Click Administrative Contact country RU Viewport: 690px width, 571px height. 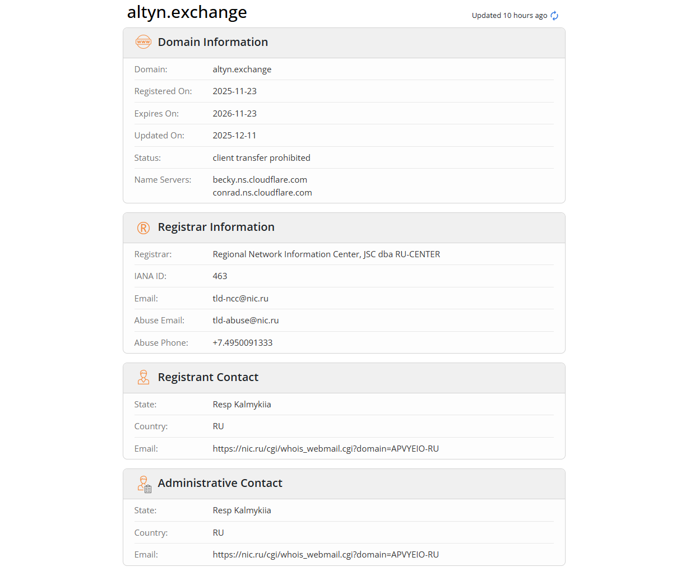pos(218,533)
